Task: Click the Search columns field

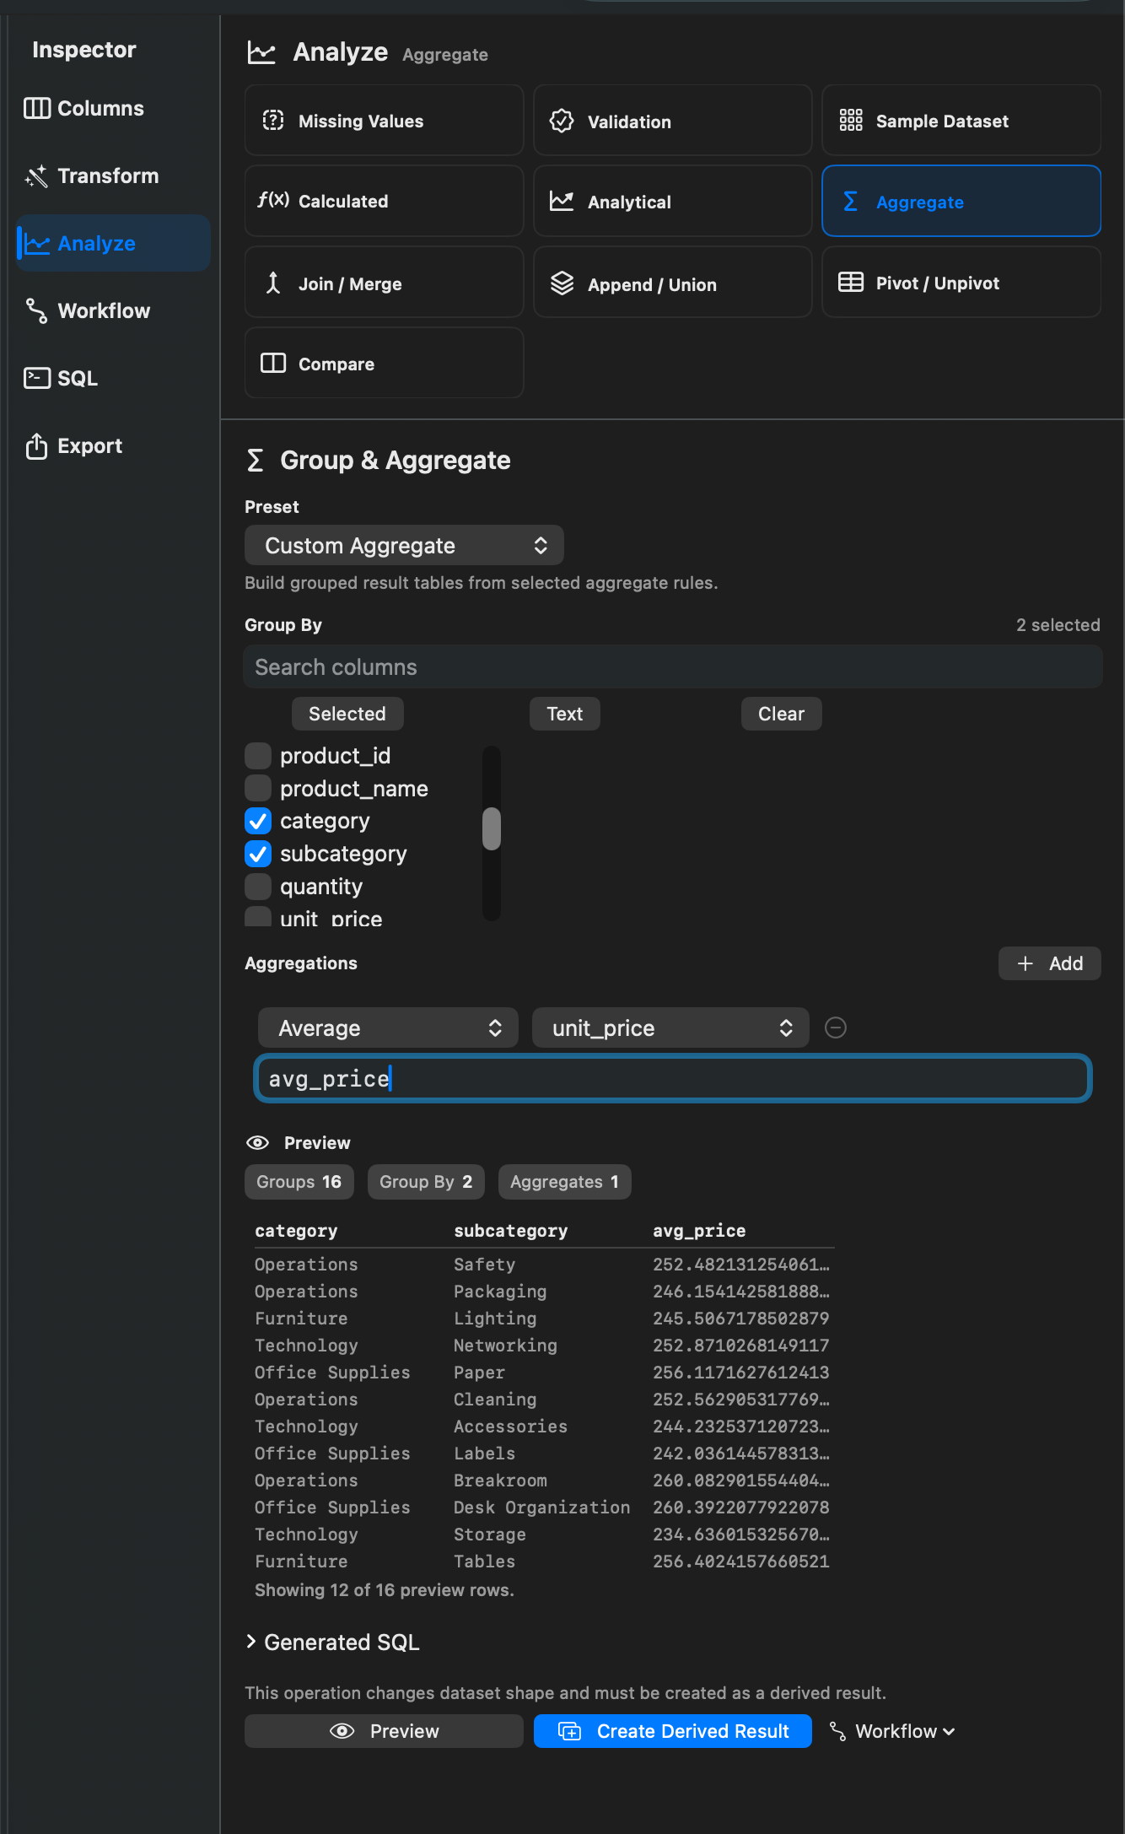Action: pos(673,666)
